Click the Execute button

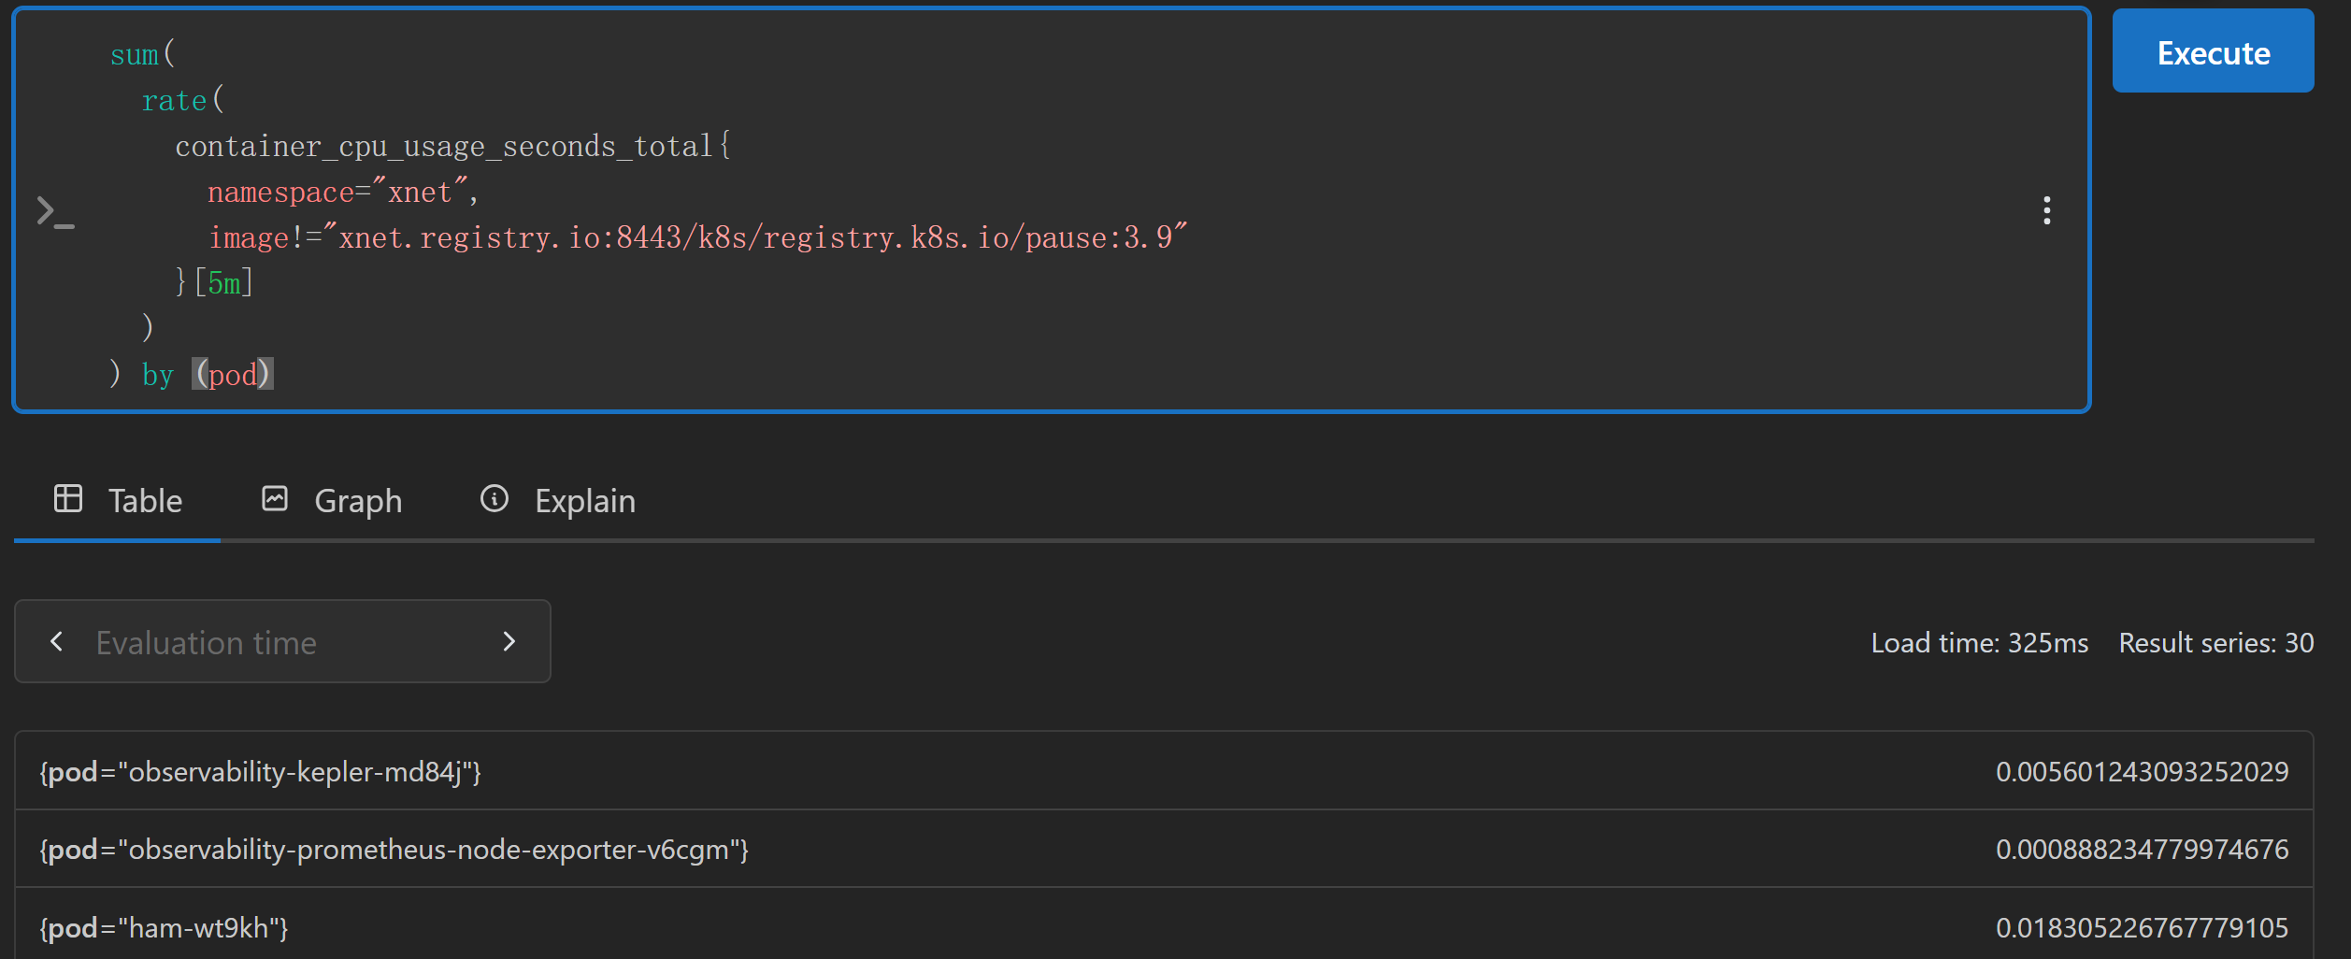(x=2213, y=51)
